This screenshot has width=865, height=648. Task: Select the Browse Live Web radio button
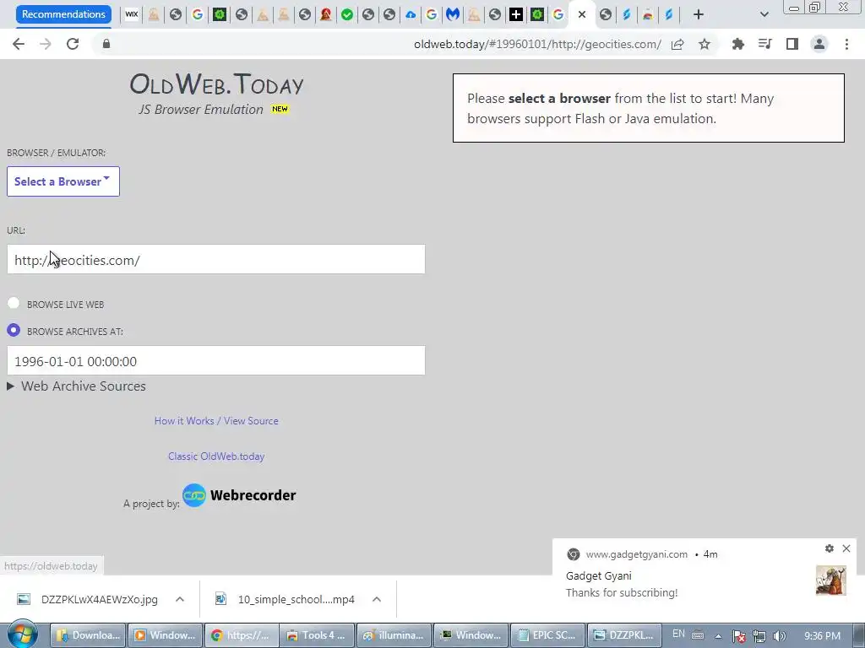click(14, 303)
